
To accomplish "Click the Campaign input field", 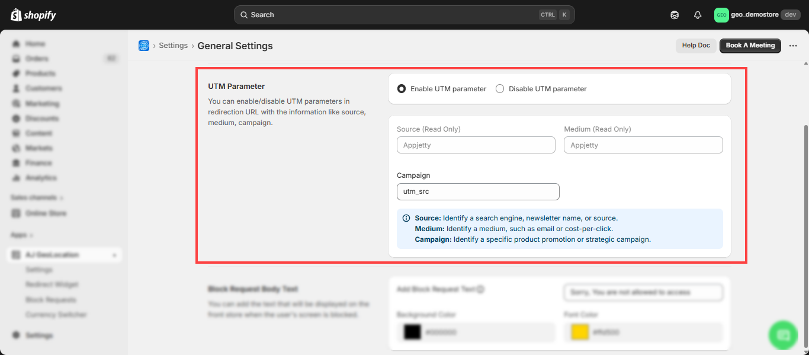I will pyautogui.click(x=477, y=191).
